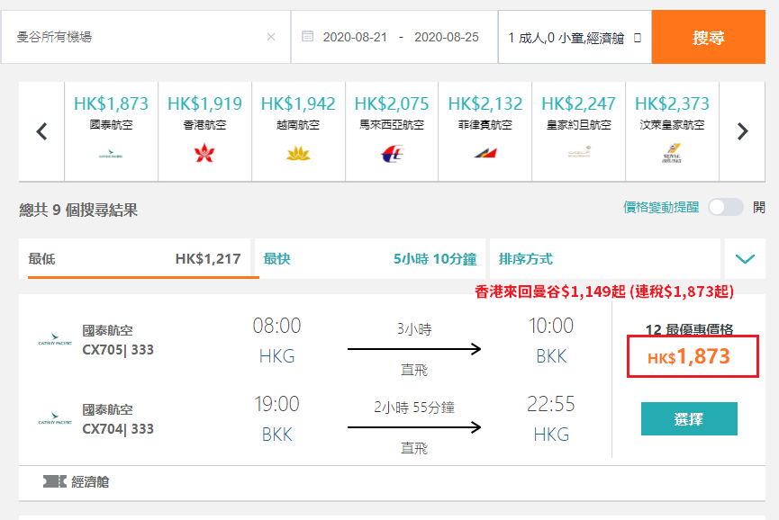Click the orange 搜尋 search button

(x=709, y=37)
